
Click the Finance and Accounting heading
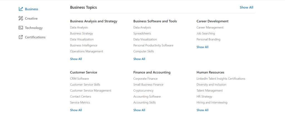pyautogui.click(x=152, y=72)
